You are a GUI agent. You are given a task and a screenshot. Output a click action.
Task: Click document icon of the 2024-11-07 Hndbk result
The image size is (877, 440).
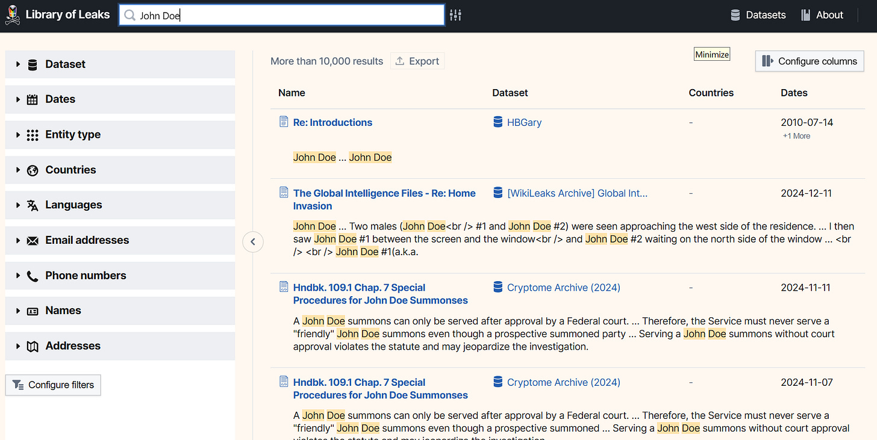click(284, 382)
